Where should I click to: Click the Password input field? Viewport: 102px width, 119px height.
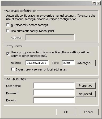click(54, 93)
